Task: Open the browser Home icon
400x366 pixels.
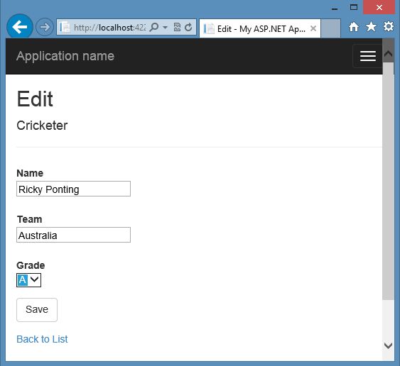Action: tap(354, 26)
